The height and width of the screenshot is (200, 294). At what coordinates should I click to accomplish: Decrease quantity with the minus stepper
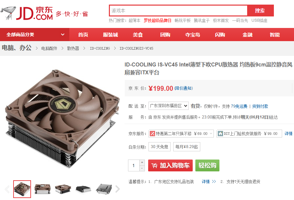tap(142, 168)
